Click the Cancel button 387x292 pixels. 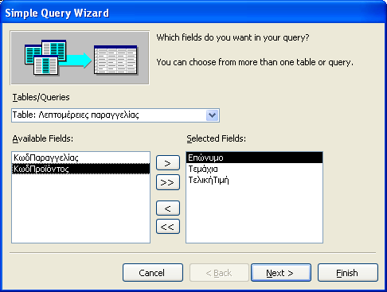(x=153, y=273)
